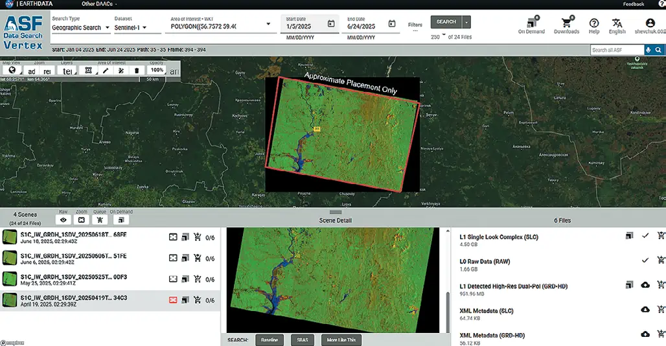The image size is (666, 346).
Task: Open the Sentinel-1 dataset dropdown
Action: click(x=129, y=28)
